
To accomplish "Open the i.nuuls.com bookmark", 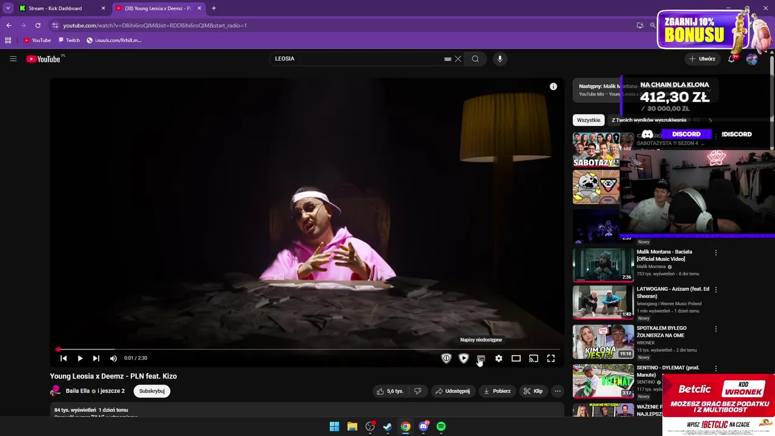I will click(114, 41).
